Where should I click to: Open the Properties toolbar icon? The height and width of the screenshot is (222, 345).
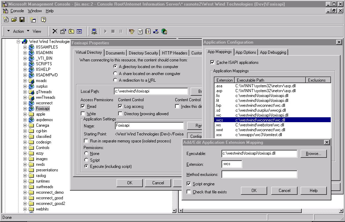[x=63, y=31]
